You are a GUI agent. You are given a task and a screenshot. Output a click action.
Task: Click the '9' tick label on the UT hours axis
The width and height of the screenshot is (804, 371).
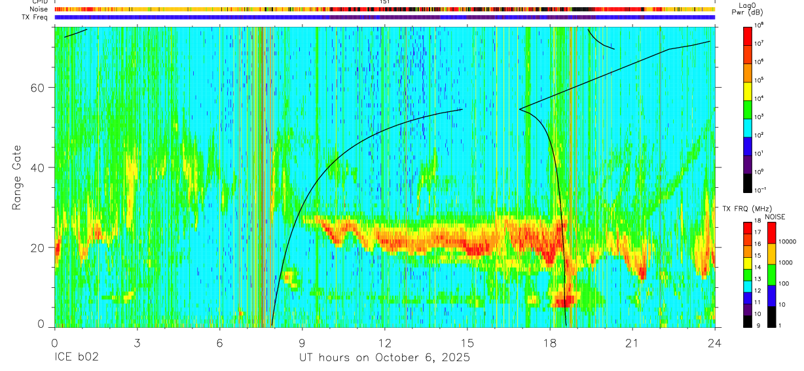[x=302, y=342]
